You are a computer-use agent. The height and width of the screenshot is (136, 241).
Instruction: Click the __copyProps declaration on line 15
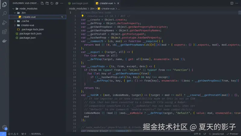tap(96, 66)
